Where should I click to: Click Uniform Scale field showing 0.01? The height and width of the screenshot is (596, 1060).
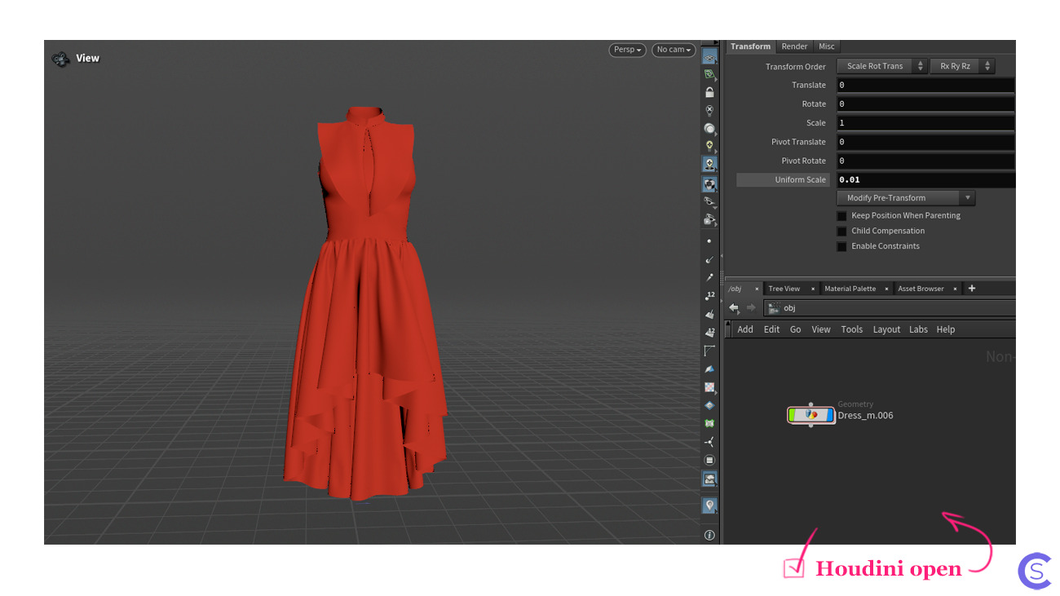[925, 179]
